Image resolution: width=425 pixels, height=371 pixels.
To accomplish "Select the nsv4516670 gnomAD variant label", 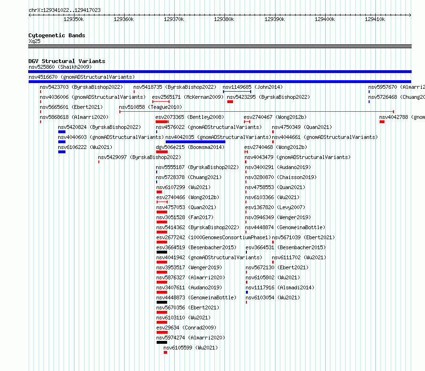I will (82, 77).
